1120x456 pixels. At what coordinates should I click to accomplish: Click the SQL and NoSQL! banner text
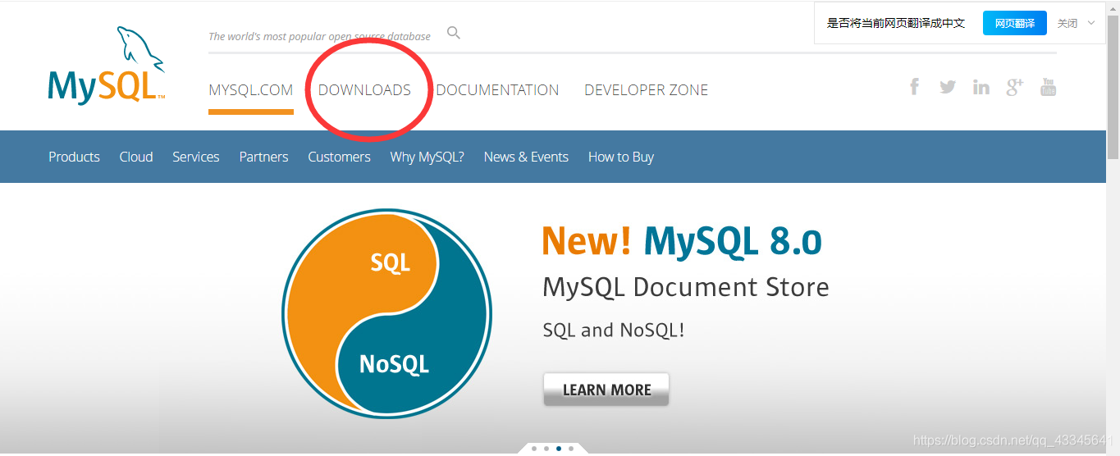tap(614, 331)
